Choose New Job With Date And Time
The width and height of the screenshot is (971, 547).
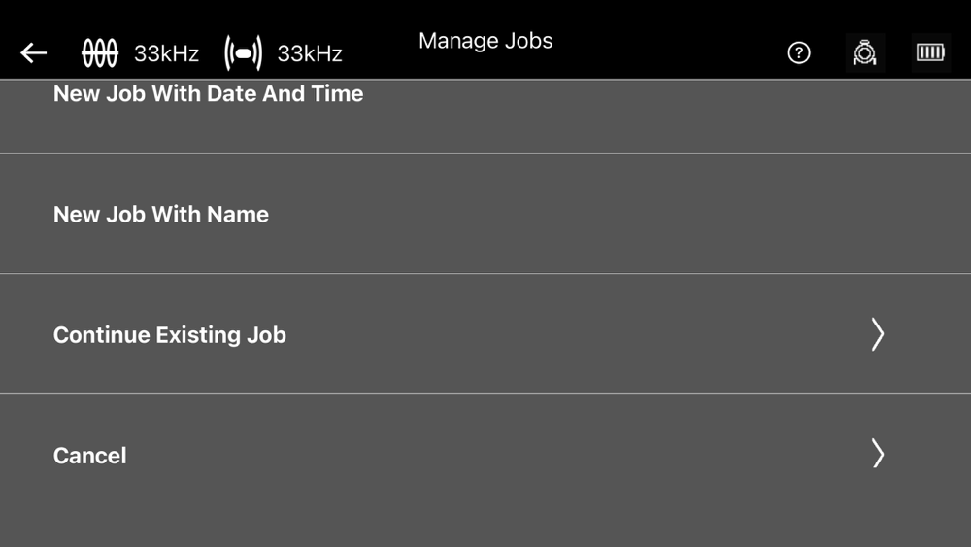(x=208, y=93)
